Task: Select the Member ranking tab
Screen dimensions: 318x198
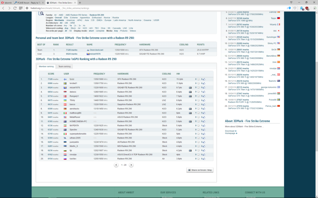Action: 46,67
